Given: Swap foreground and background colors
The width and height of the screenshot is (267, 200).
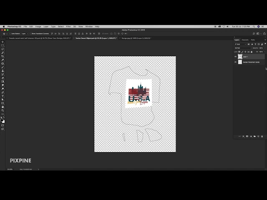Looking at the screenshot, I should pyautogui.click(x=4, y=117).
